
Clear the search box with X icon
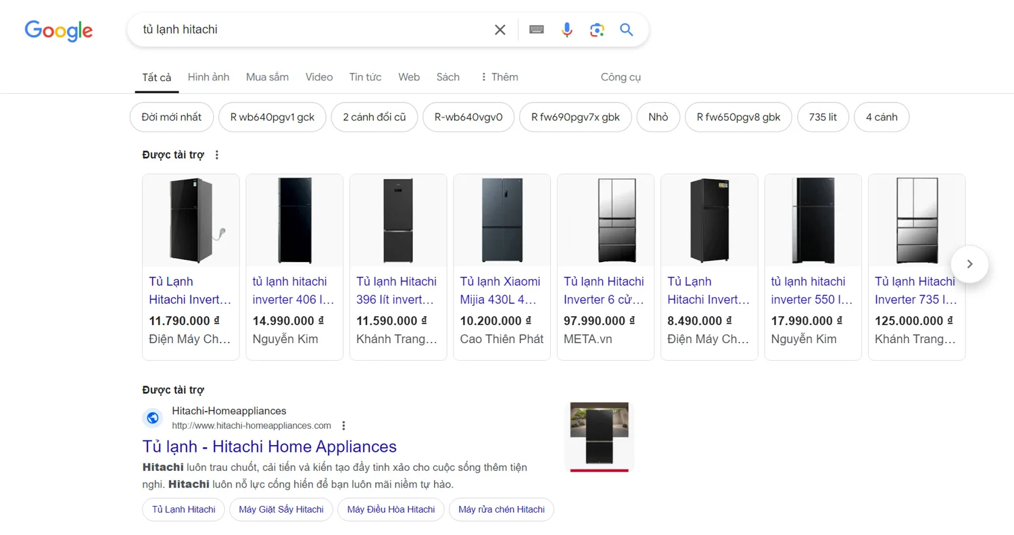(500, 30)
